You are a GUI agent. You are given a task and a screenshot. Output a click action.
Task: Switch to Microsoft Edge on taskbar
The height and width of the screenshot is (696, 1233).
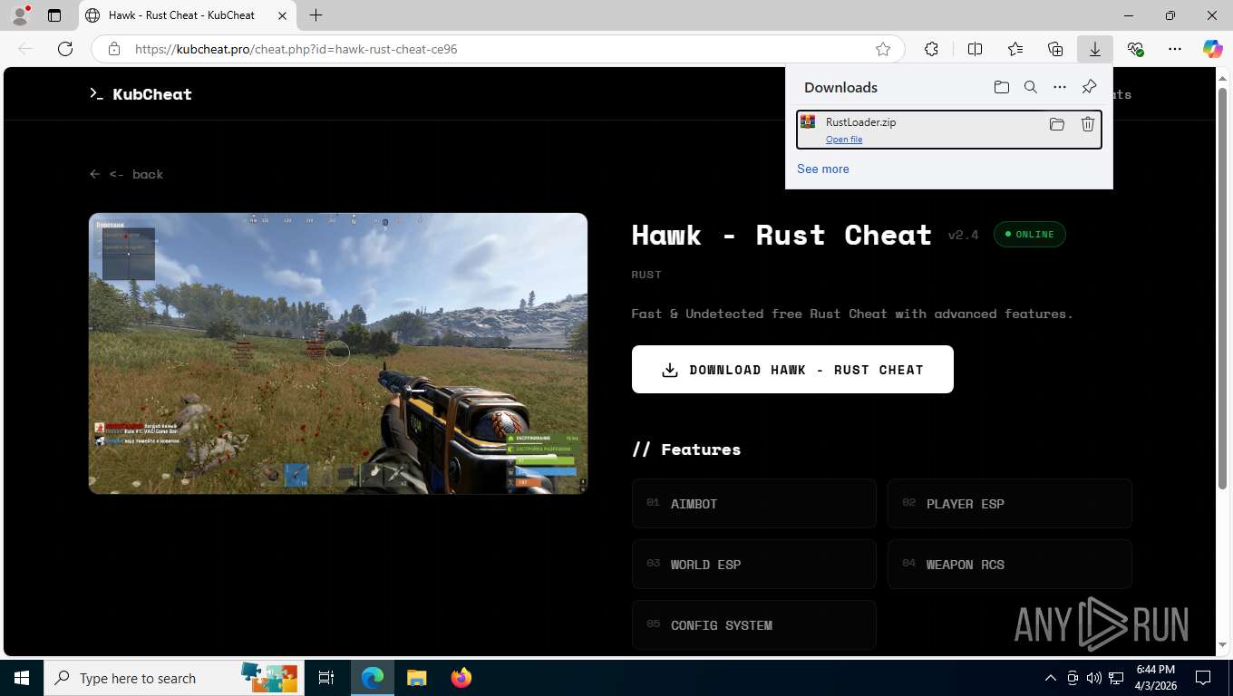click(373, 678)
